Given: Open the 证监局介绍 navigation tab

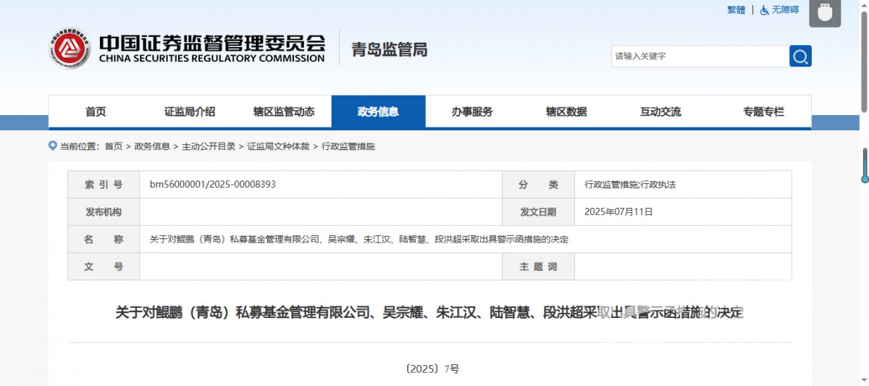Looking at the screenshot, I should point(190,112).
